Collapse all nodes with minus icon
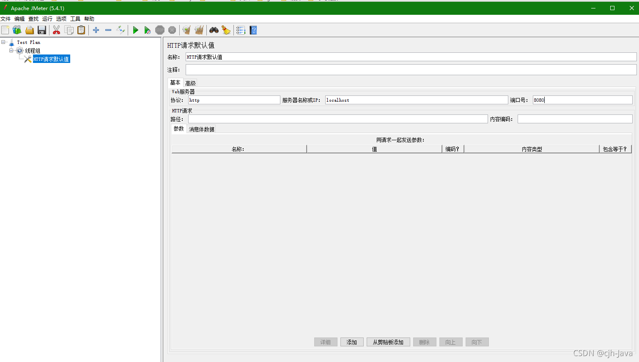This screenshot has width=639, height=362. tap(108, 30)
